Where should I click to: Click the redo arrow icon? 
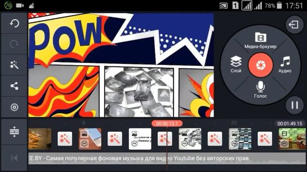[x=14, y=44]
